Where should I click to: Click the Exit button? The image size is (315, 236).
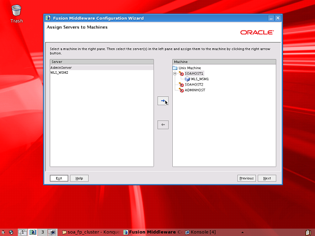pyautogui.click(x=59, y=178)
